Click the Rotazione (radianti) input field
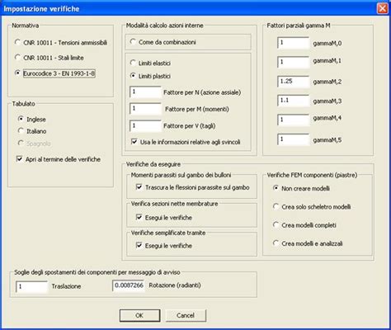This screenshot has width=391, height=330. (x=129, y=285)
